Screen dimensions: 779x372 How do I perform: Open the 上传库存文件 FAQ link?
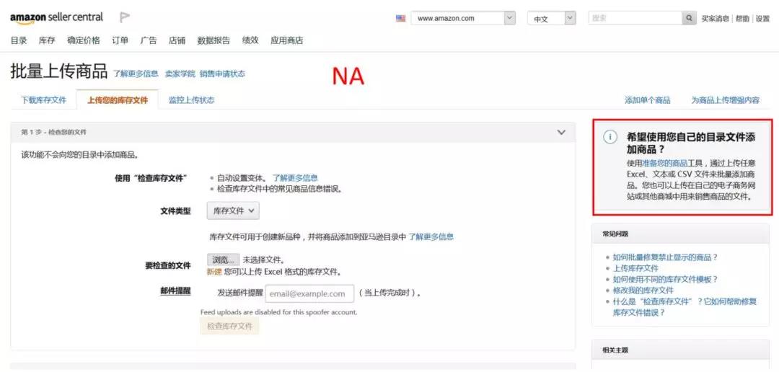click(635, 268)
